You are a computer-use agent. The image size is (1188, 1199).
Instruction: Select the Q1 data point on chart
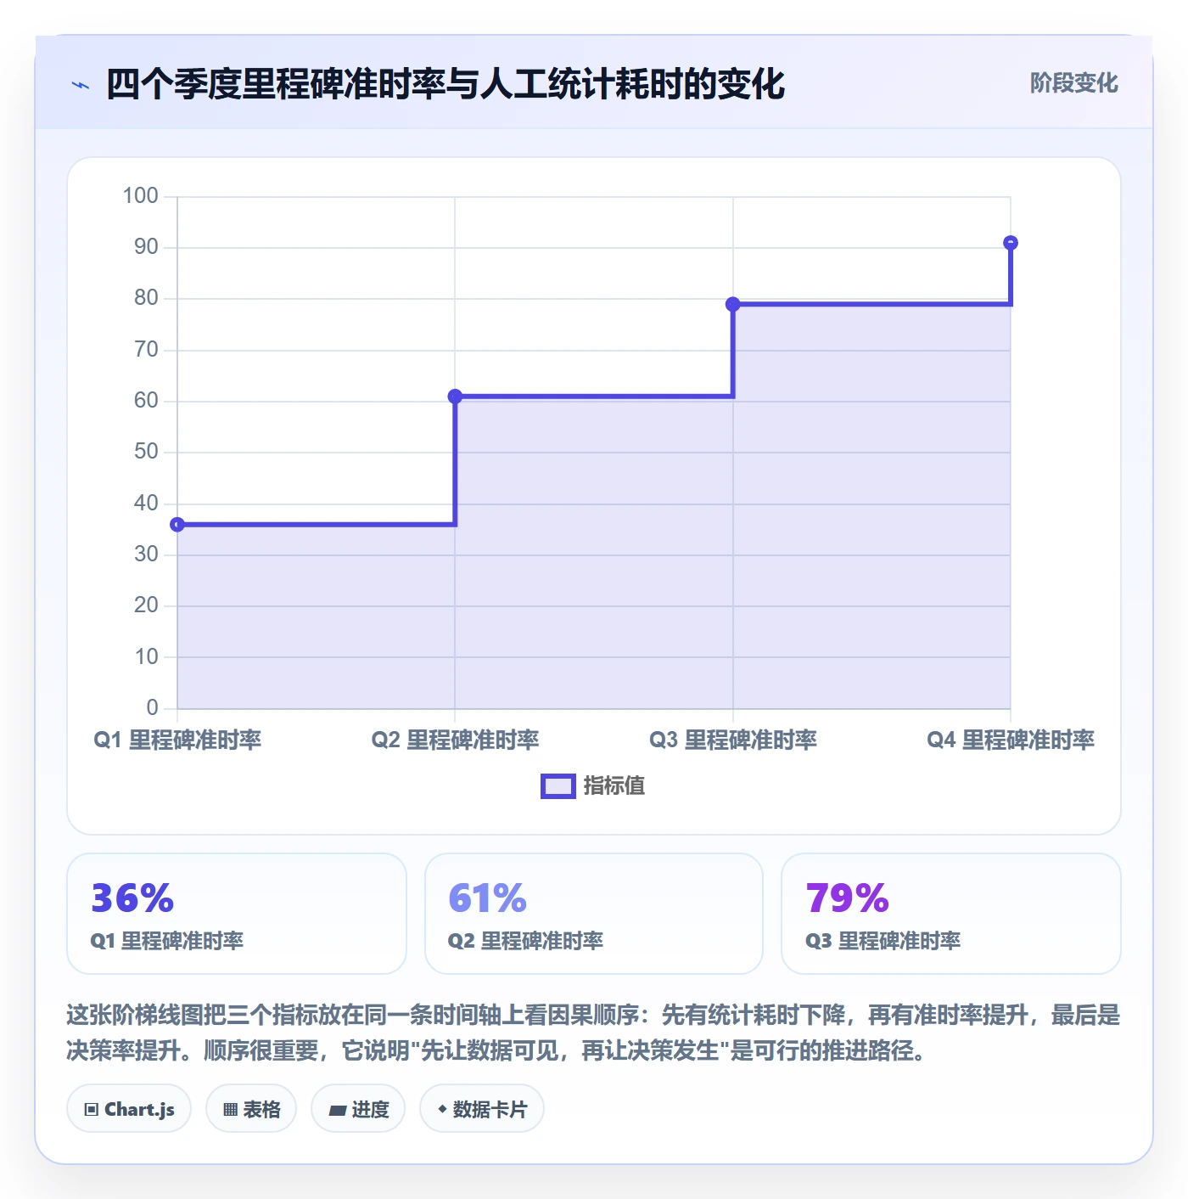(177, 525)
